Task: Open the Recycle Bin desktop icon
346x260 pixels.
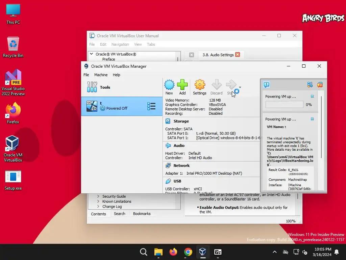Action: (x=13, y=47)
